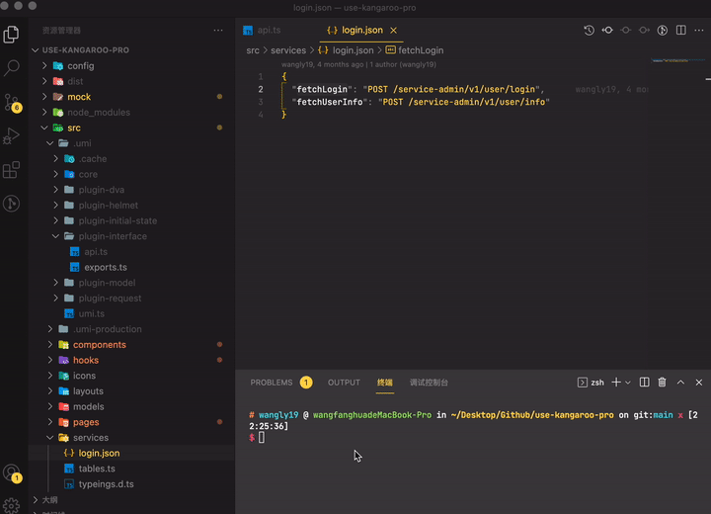Open Source Control view with badge 6

click(x=11, y=102)
